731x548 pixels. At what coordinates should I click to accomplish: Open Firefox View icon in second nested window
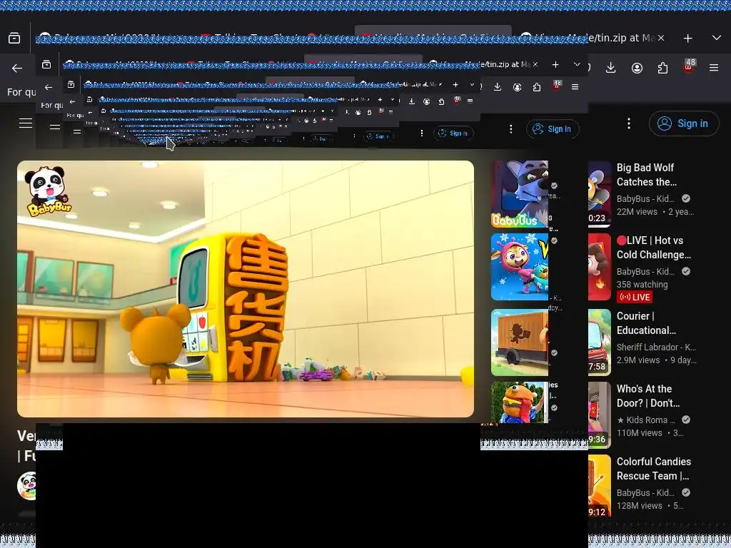point(46,64)
